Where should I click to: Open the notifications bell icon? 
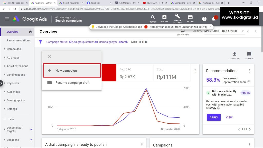click(214, 19)
